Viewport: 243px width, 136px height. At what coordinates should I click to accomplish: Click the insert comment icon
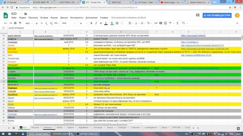pos(161,23)
